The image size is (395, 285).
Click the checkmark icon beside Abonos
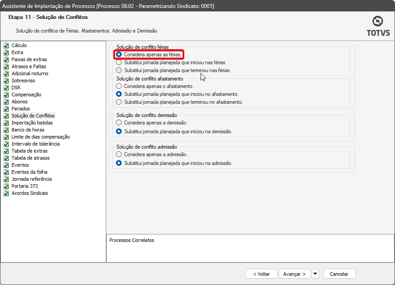tap(6, 102)
